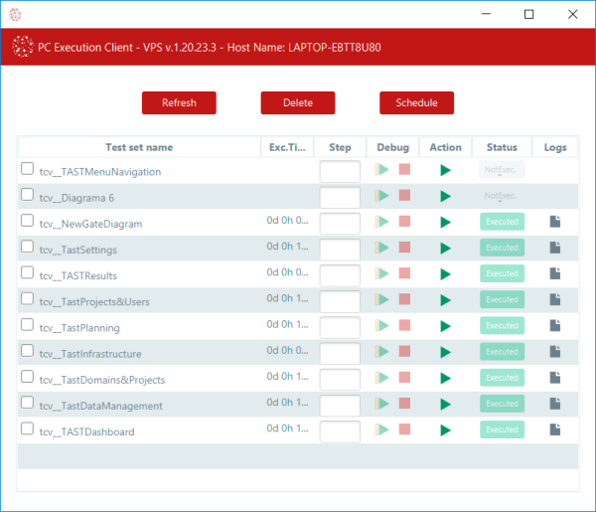596x512 pixels.
Task: Stop debugging tcv__TastDomains&Projects
Action: pos(404,378)
